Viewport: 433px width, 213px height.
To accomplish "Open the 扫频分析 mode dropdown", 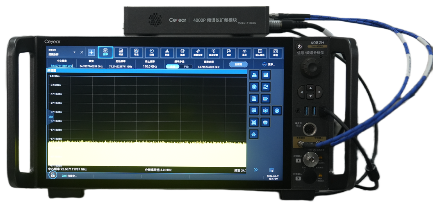I will point(74,52).
